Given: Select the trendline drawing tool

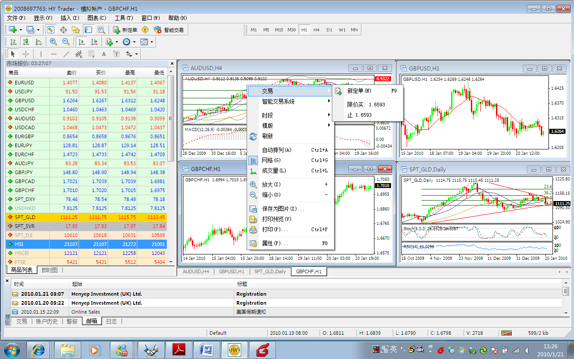Looking at the screenshot, I should 66,54.
